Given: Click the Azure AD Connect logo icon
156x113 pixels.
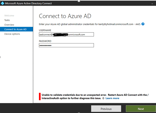Looking at the screenshot, I should tap(3, 3).
